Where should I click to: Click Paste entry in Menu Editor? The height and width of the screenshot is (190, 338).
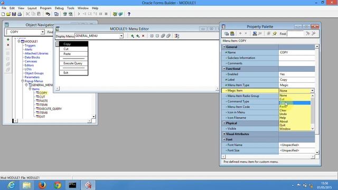[x=67, y=54]
